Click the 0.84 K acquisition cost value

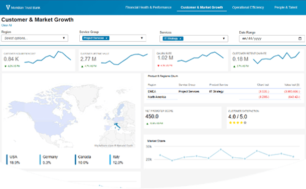(11, 59)
